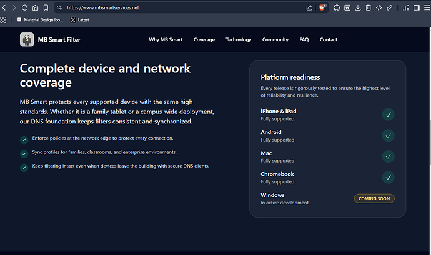Click the iPhone & iPad supported checkmark
Viewport: 431px width, 255px height.
tap(388, 115)
